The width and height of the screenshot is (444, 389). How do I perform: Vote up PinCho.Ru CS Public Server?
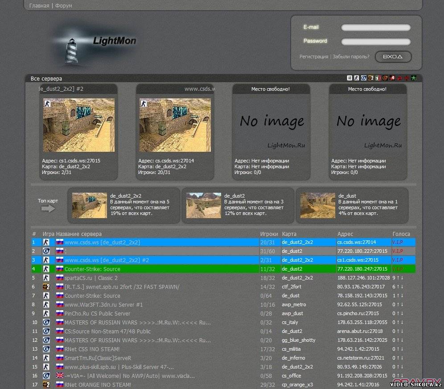click(x=398, y=313)
